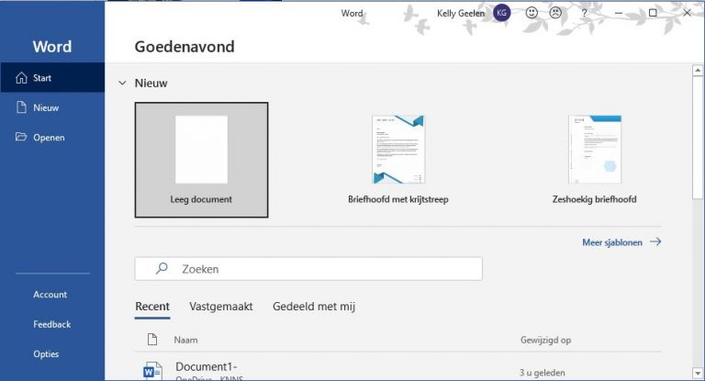Open the Feedback page
The height and width of the screenshot is (381, 705).
pyautogui.click(x=51, y=324)
